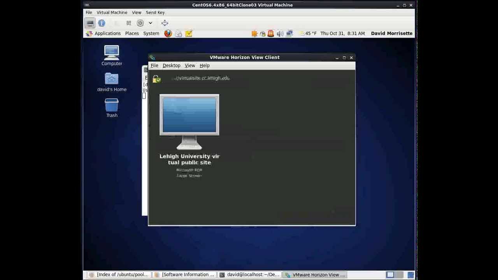Select the david's Home folder icon
Screen dimensions: 498x280
pyautogui.click(x=112, y=82)
